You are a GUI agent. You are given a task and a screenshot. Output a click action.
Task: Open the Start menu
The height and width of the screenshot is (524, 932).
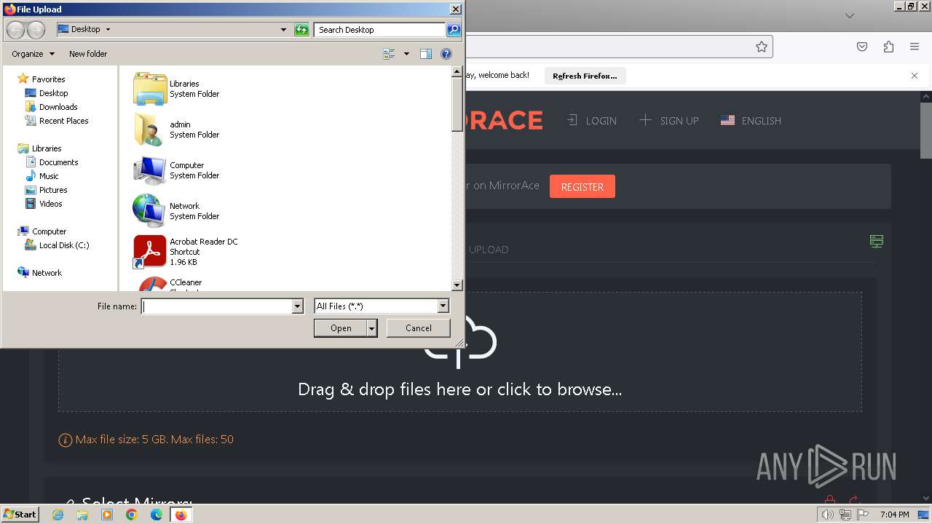(20, 515)
